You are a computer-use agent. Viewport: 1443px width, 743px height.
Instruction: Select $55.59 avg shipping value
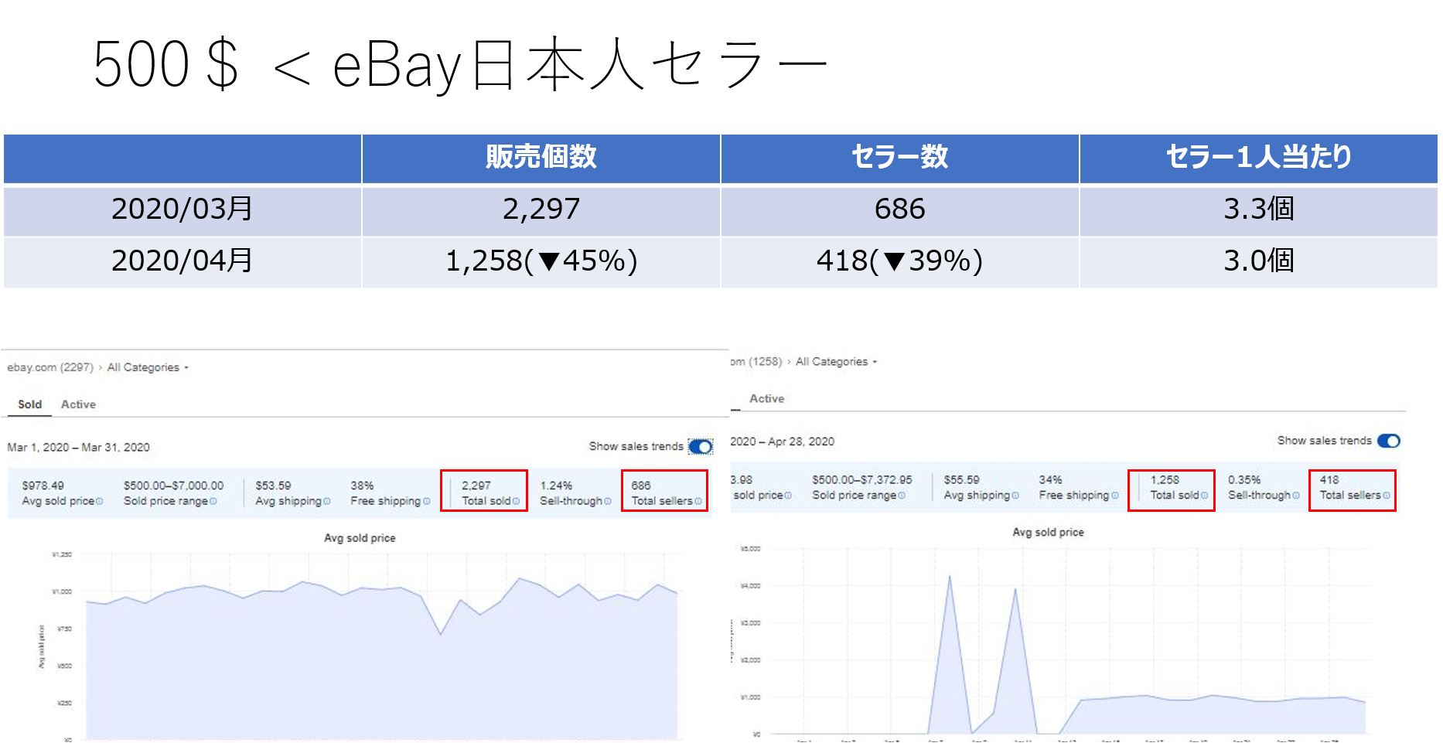click(x=961, y=479)
